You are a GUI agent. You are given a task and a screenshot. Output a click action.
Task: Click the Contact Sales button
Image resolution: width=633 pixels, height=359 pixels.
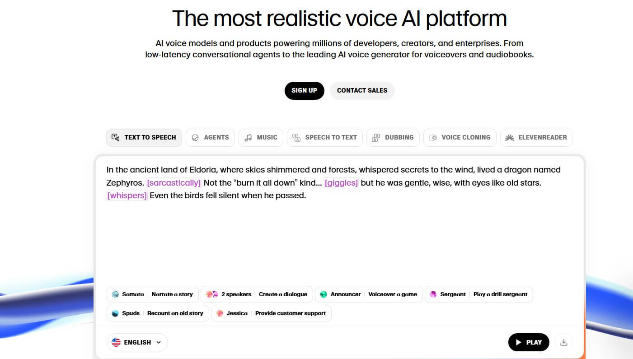(362, 90)
